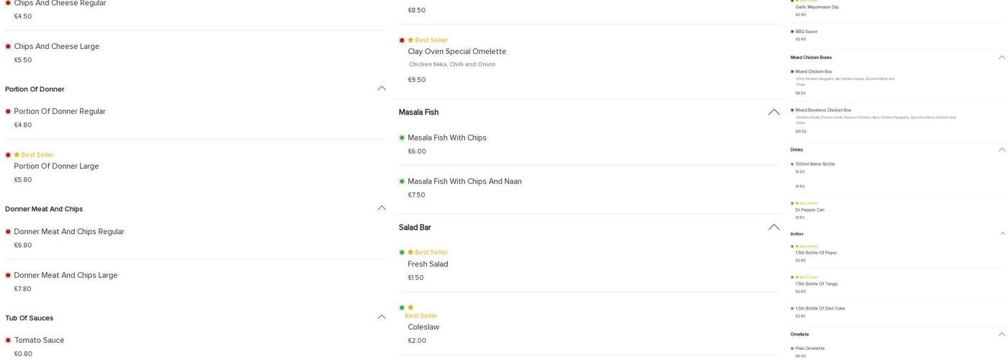Open the Drinks category in the sidebar

[x=796, y=150]
